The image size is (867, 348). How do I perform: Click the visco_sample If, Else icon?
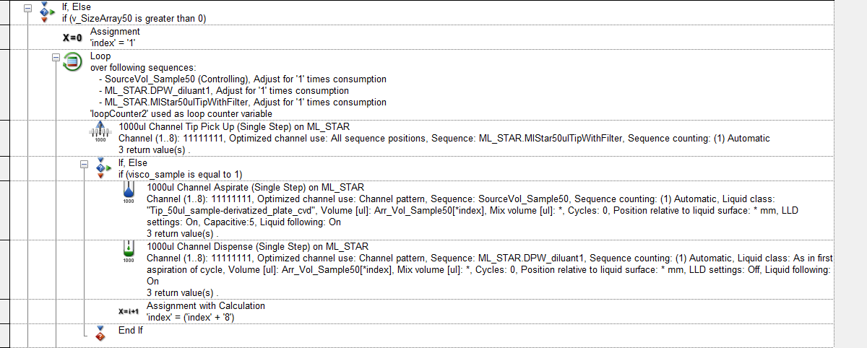(100, 168)
